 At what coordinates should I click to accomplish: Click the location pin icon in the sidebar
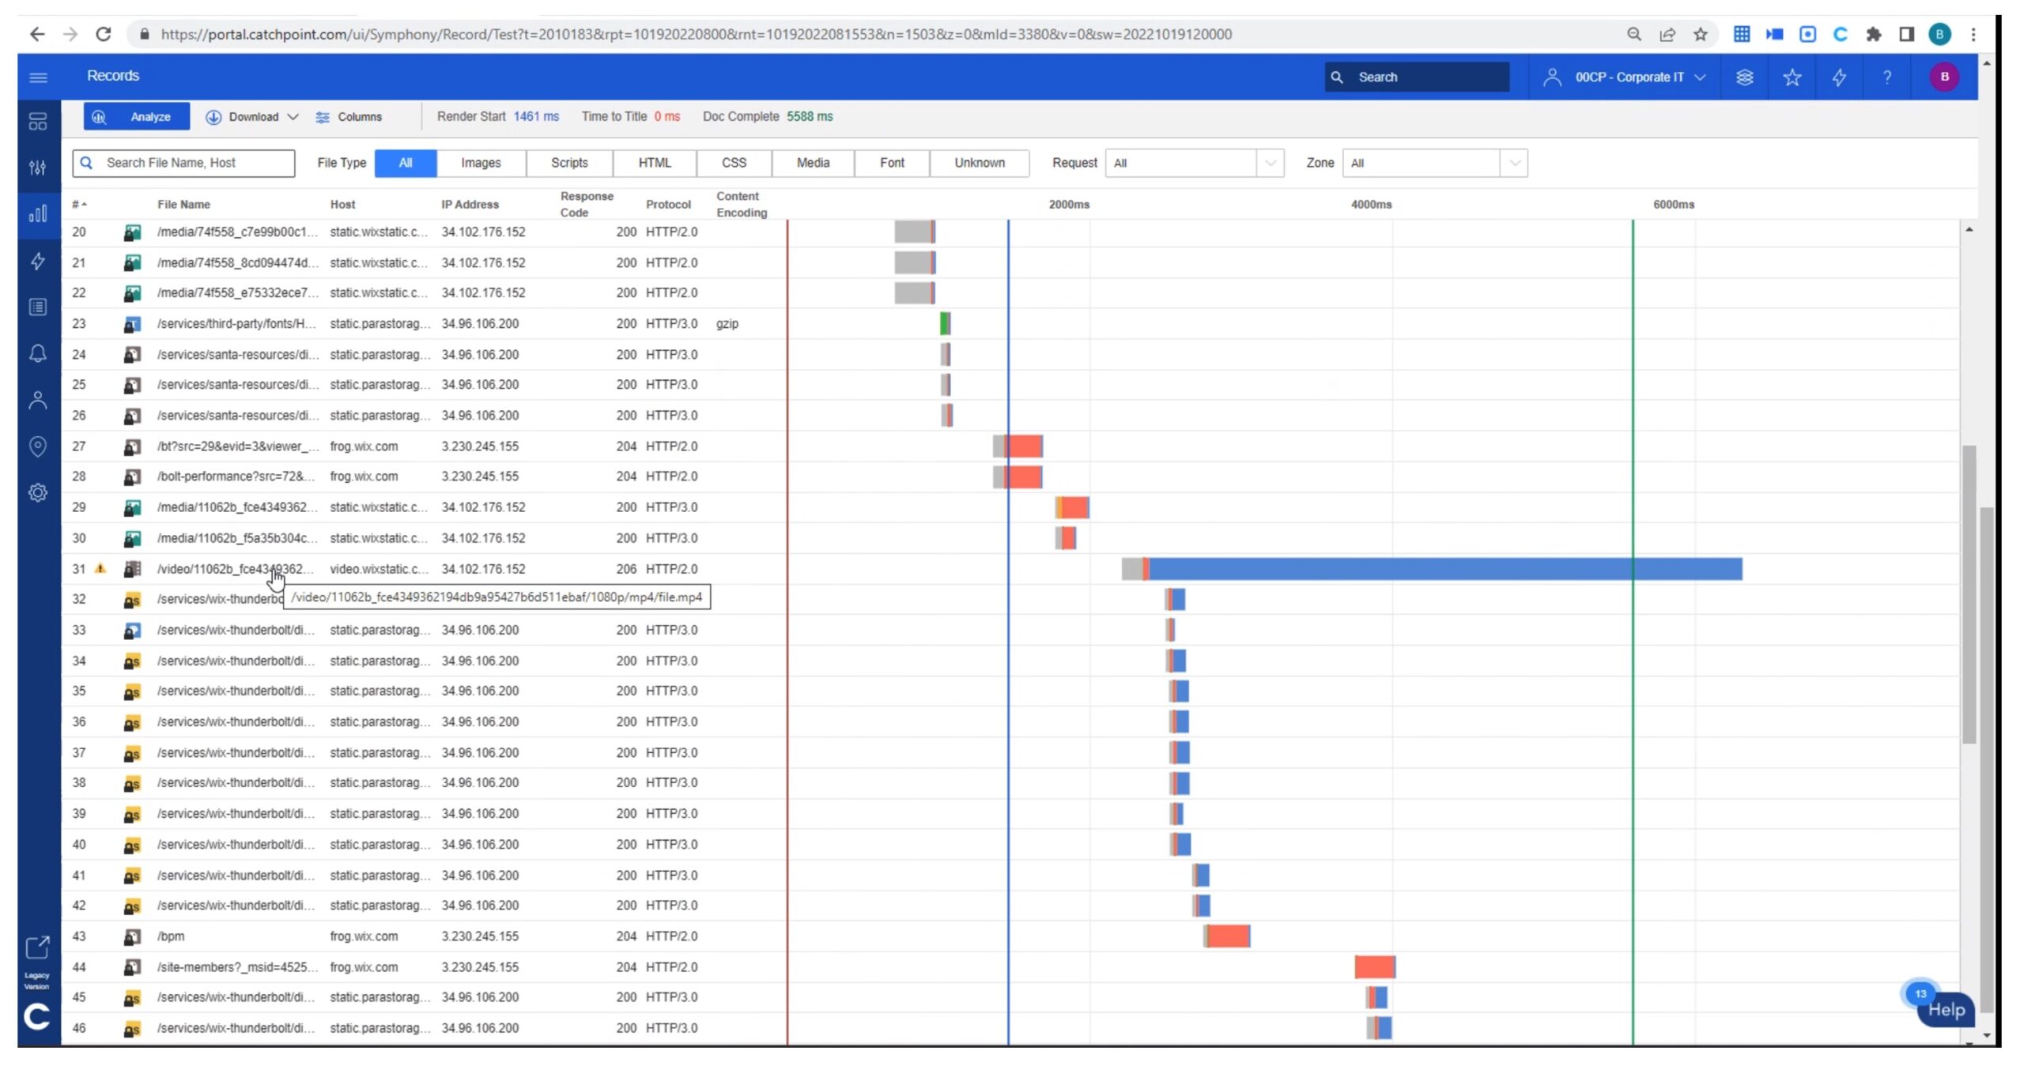tap(38, 446)
